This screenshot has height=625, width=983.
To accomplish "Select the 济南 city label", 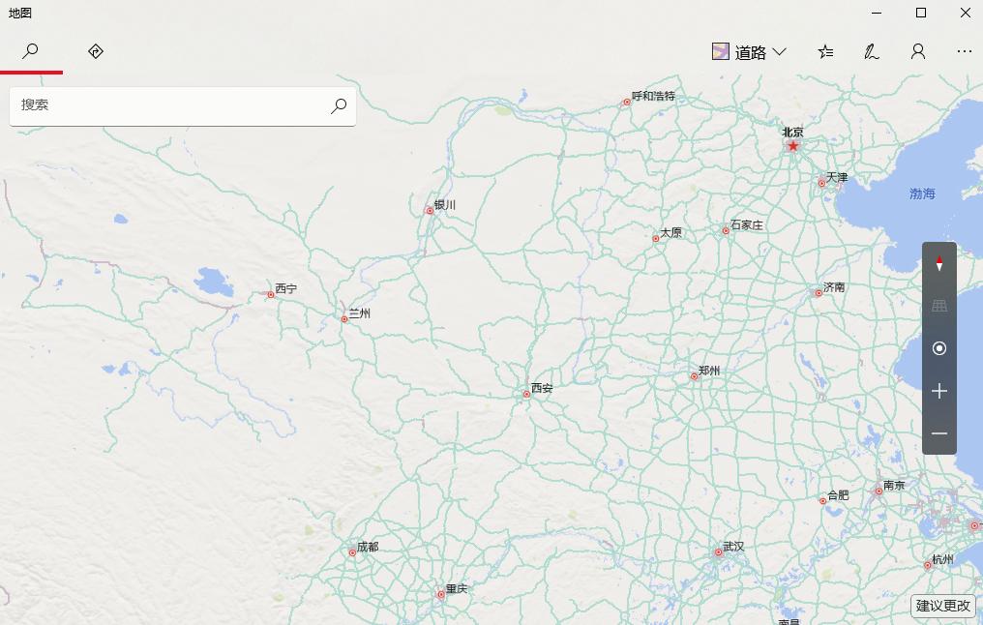I will (x=834, y=287).
